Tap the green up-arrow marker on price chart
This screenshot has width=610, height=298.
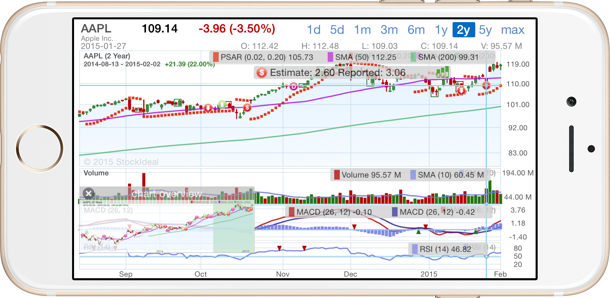pyautogui.click(x=222, y=104)
